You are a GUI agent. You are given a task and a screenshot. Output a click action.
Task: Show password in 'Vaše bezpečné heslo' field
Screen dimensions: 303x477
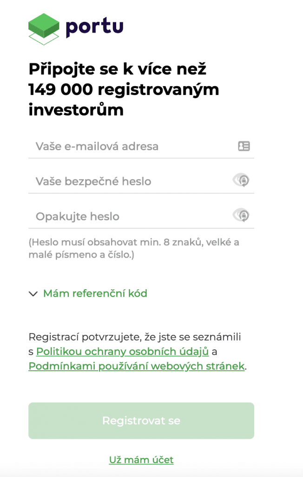(x=241, y=181)
